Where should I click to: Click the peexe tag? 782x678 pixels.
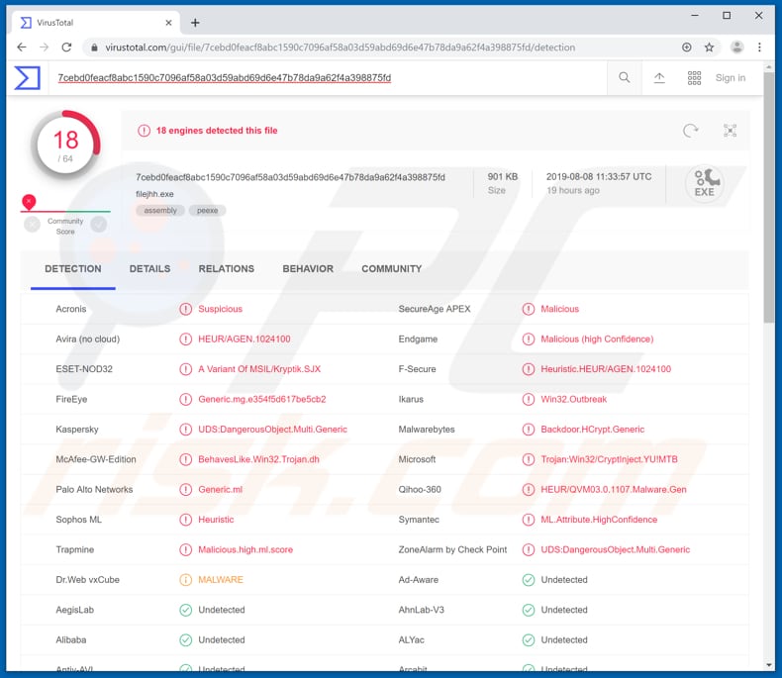coord(207,211)
